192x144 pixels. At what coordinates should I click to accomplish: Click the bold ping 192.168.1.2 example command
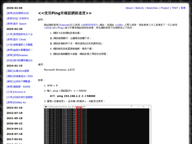(x=76, y=96)
